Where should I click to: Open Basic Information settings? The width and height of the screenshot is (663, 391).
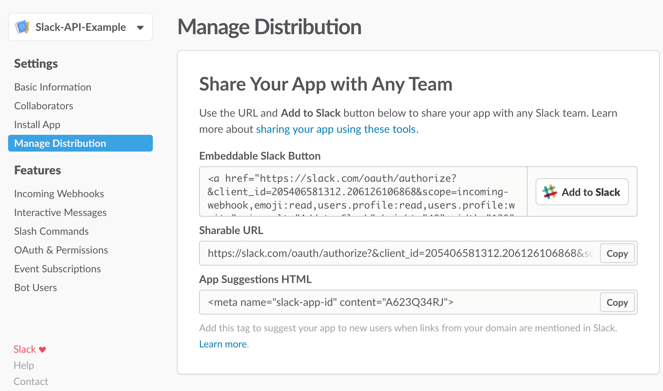[x=53, y=87]
